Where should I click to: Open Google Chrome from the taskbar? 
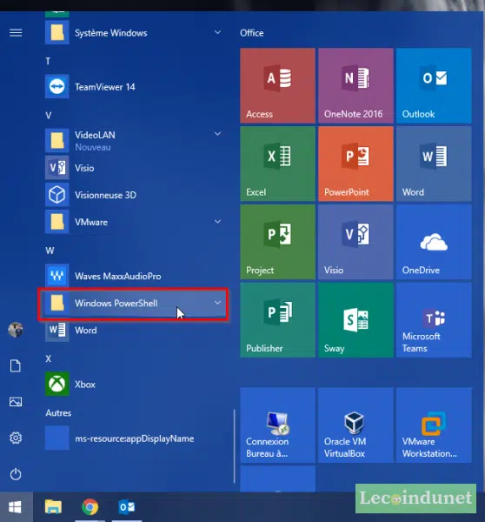pyautogui.click(x=90, y=507)
